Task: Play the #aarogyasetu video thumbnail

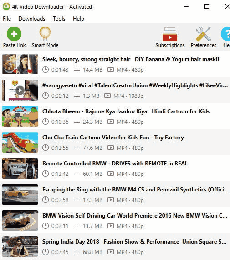Action: point(20,90)
